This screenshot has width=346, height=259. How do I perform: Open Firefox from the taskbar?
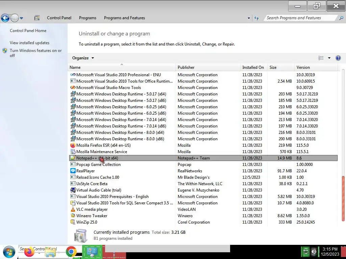29,252
